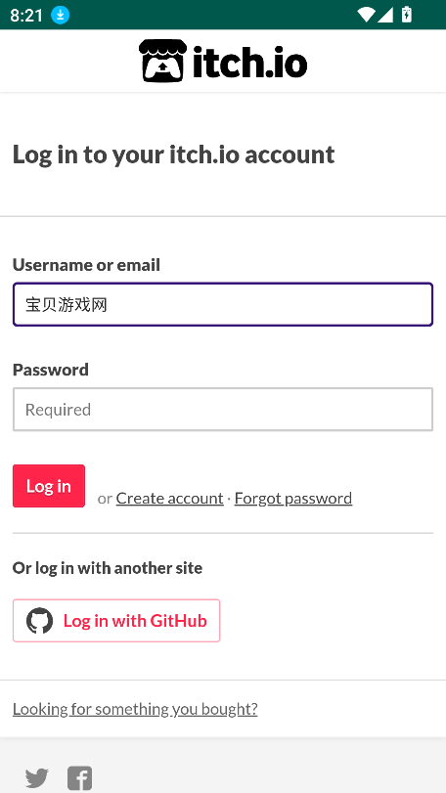The image size is (446, 793).
Task: Follow the Forgot password link
Action: [x=293, y=498]
